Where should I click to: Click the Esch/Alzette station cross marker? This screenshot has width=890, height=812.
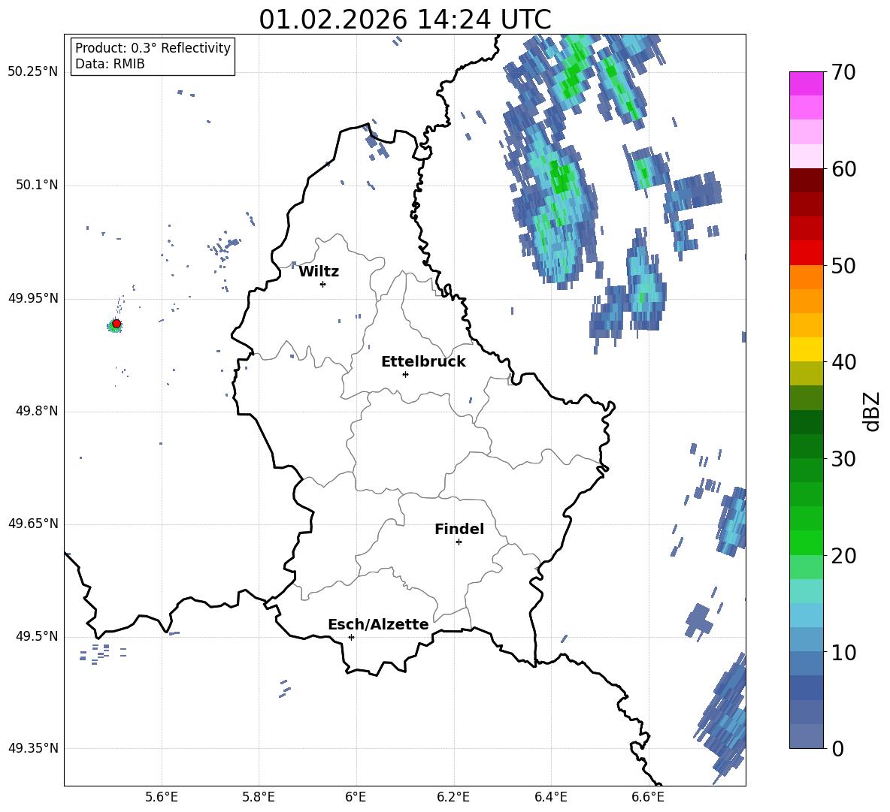point(351,637)
